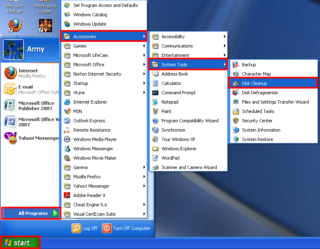Open the Notepad icon
This screenshot has height=249, width=320.
[x=155, y=102]
